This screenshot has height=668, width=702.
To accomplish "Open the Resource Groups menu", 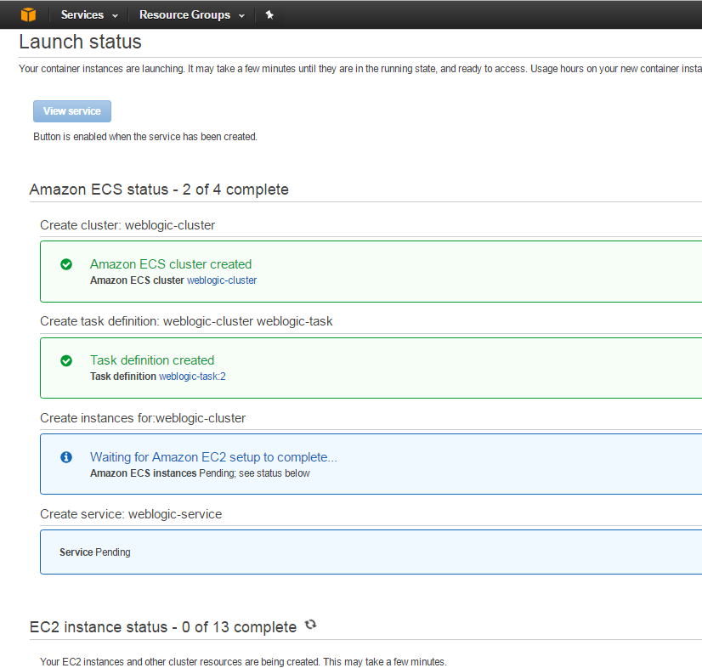I will click(x=184, y=14).
